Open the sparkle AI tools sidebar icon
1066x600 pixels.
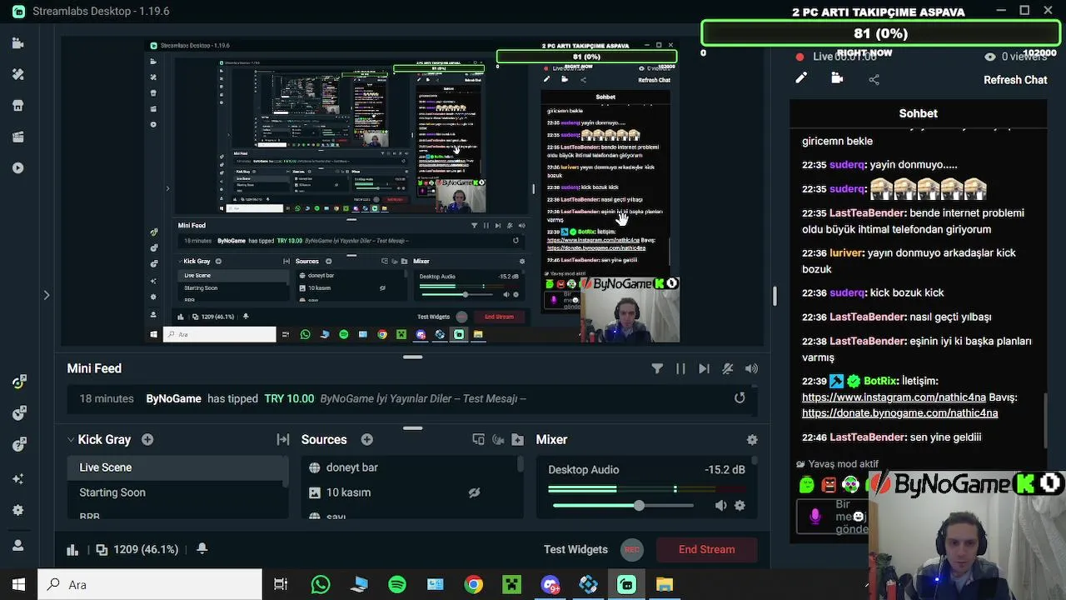click(18, 478)
